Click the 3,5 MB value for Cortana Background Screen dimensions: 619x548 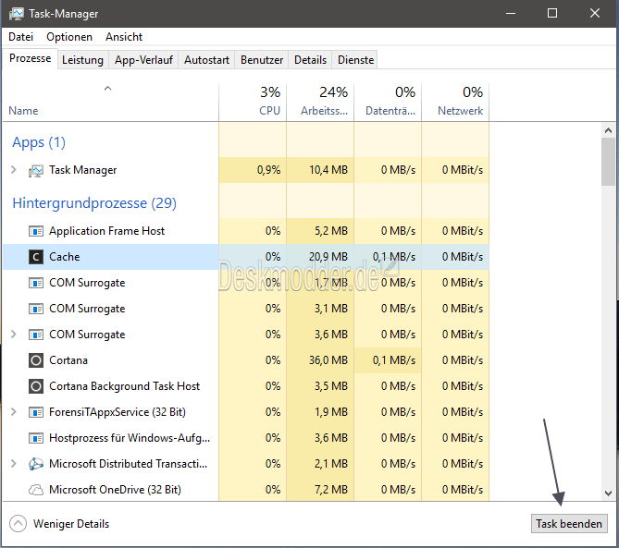(x=331, y=386)
